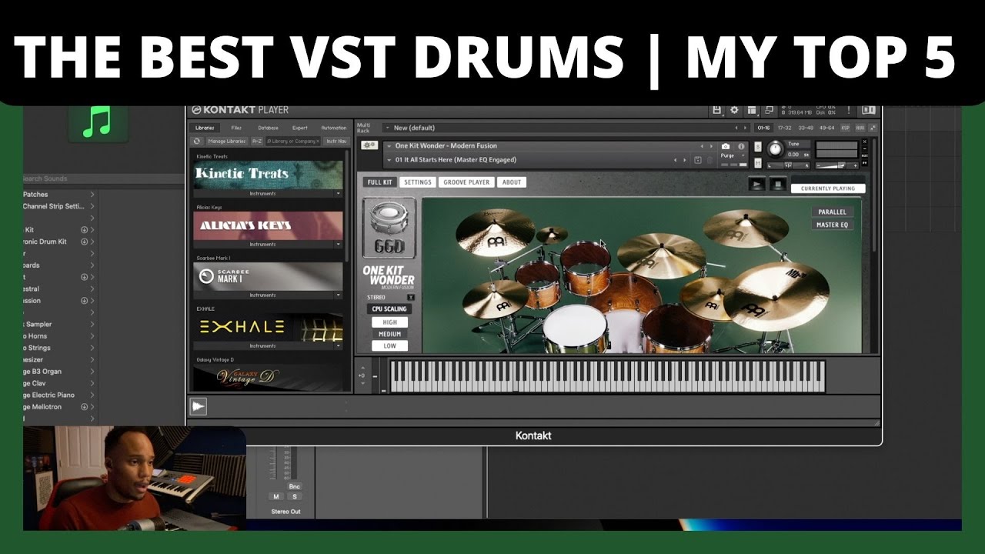Open the STEREO mode dropdown
Viewport: 985px width, 554px height.
pos(410,297)
